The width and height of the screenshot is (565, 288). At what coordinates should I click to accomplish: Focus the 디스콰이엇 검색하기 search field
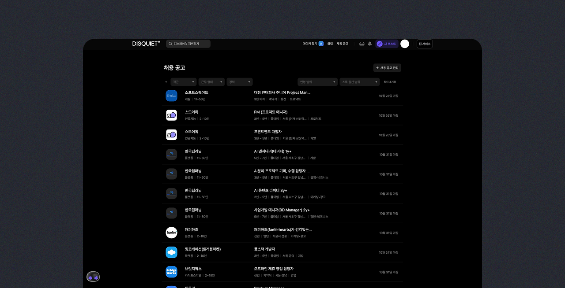click(188, 44)
